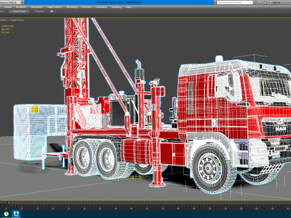This screenshot has width=291, height=218.
Task: Open the Create menu
Action: 8,7
